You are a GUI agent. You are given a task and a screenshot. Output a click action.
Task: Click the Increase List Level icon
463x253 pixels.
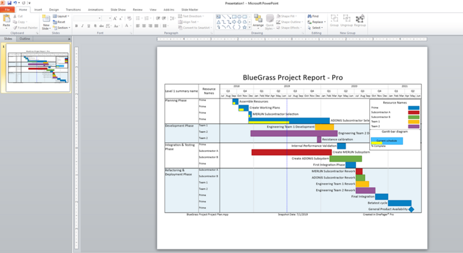(x=164, y=18)
